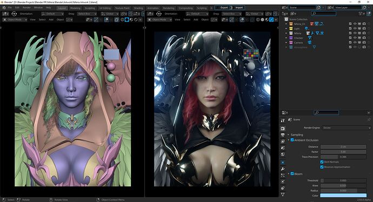Image resolution: width=373 pixels, height=202 pixels.
Task: Open the right viewport's Object menu
Action: [x=205, y=20]
